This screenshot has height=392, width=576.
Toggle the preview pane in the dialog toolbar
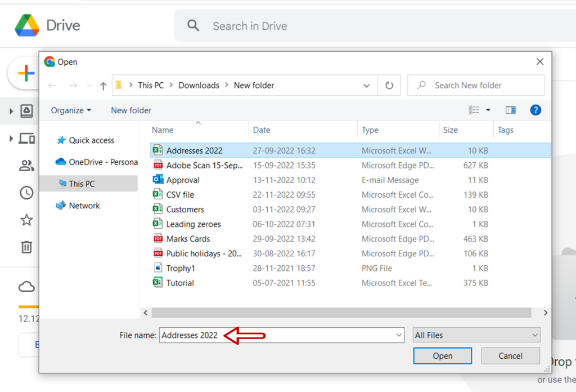[x=510, y=110]
